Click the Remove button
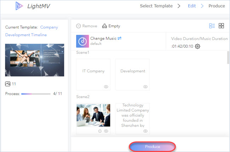Viewport: 230px width, 152px height. coord(87,26)
